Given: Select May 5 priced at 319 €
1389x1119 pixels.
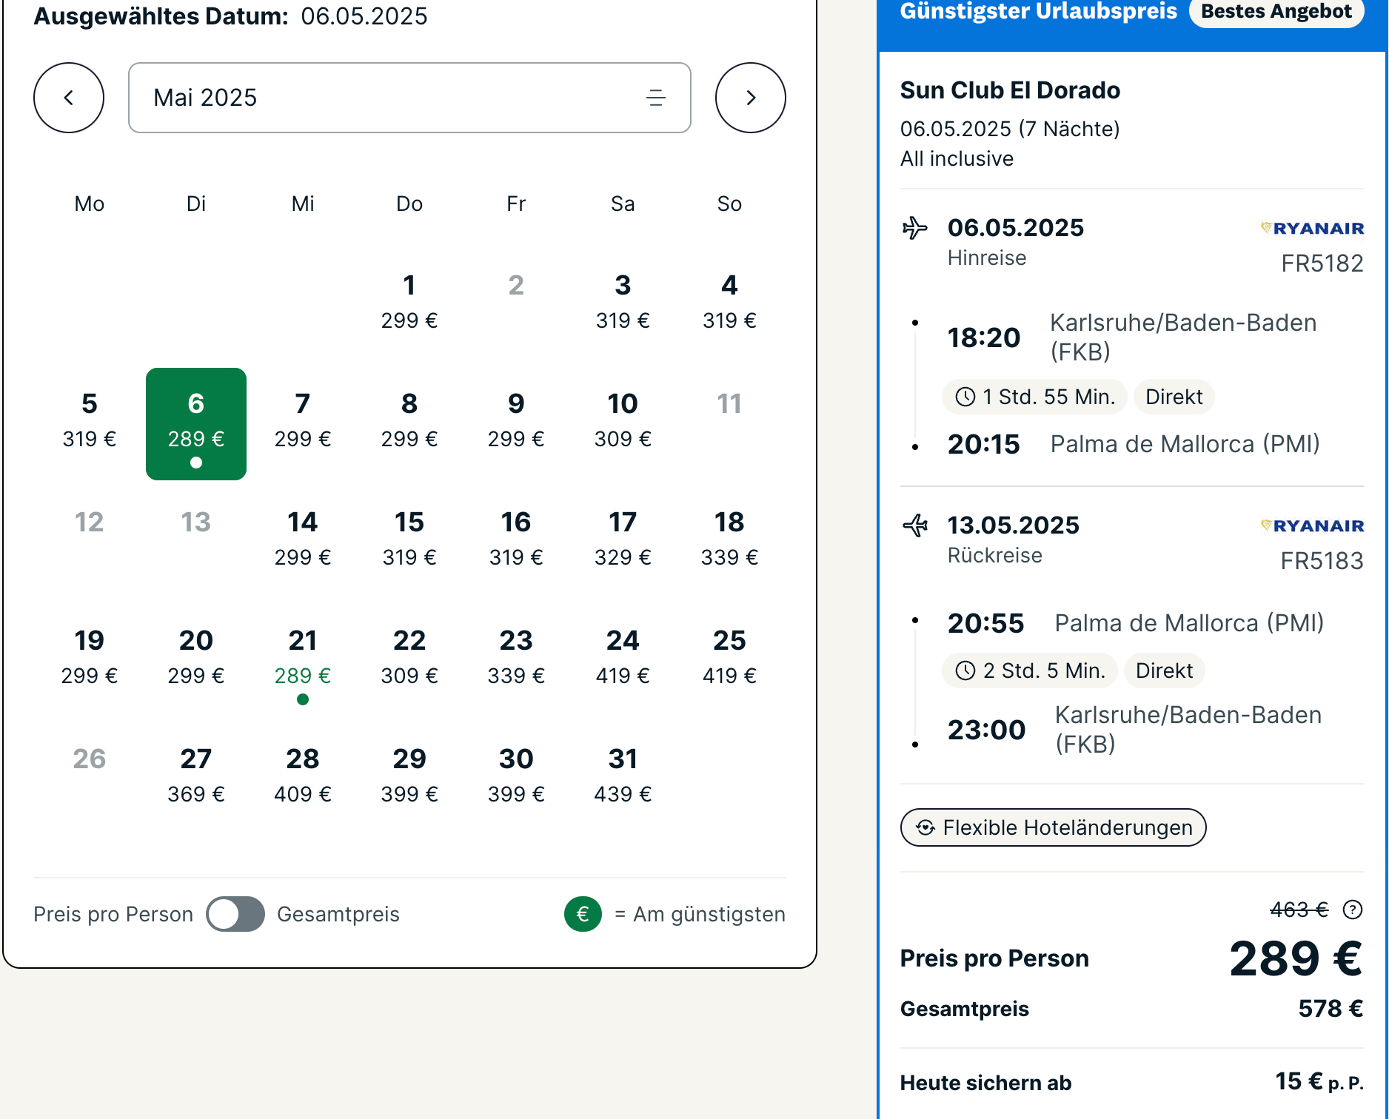Looking at the screenshot, I should pyautogui.click(x=90, y=421).
